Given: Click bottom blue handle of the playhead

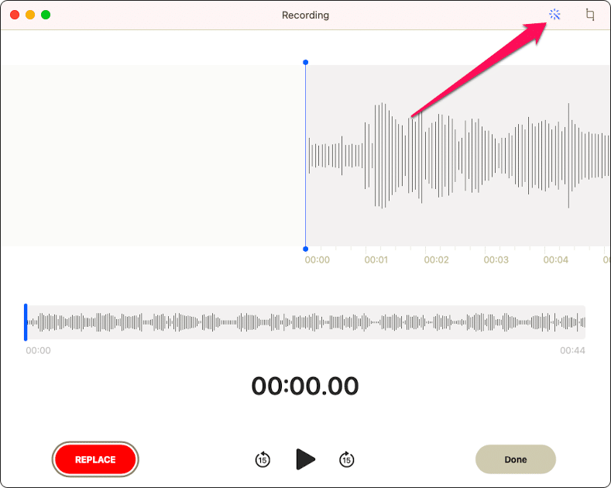Looking at the screenshot, I should click(305, 249).
